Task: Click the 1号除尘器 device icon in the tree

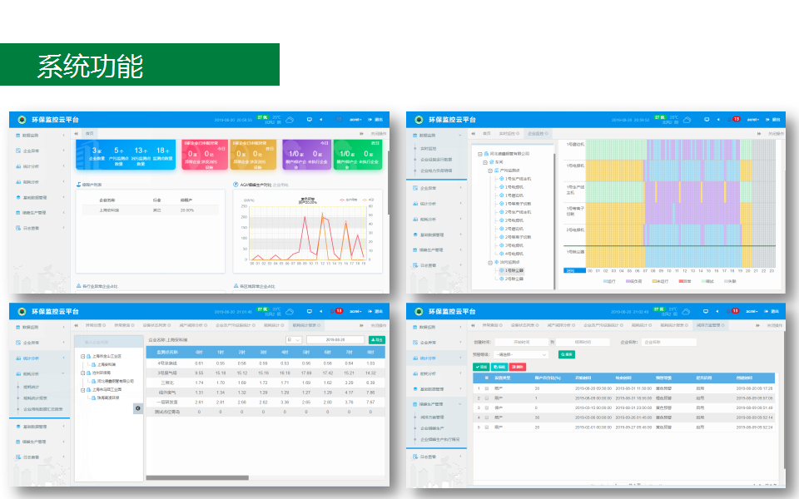Action: (500, 270)
